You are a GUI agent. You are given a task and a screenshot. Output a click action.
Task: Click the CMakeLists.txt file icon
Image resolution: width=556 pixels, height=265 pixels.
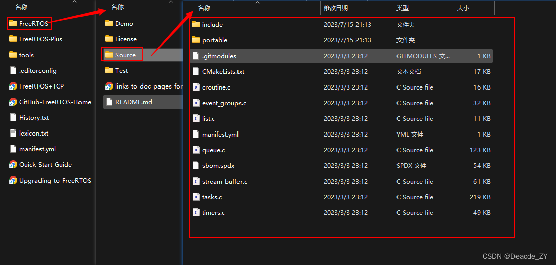pyautogui.click(x=196, y=72)
